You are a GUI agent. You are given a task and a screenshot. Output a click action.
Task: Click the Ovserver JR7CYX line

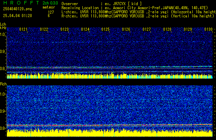pos(102,4)
